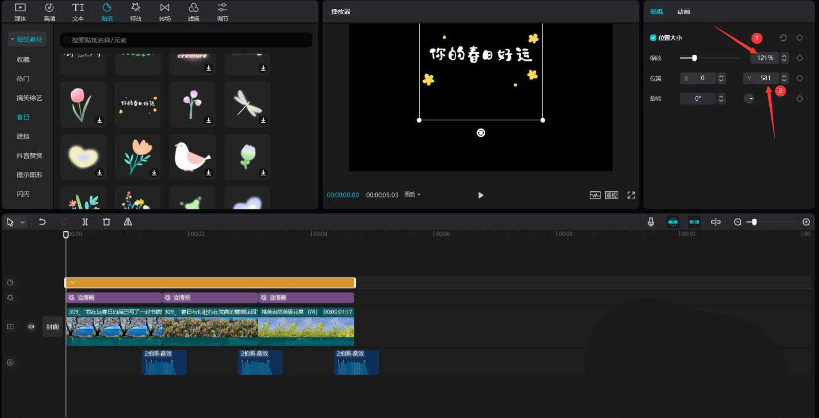Image resolution: width=819 pixels, height=418 pixels.
Task: Collapse the 贴纸素材 category list
Action: (x=12, y=39)
